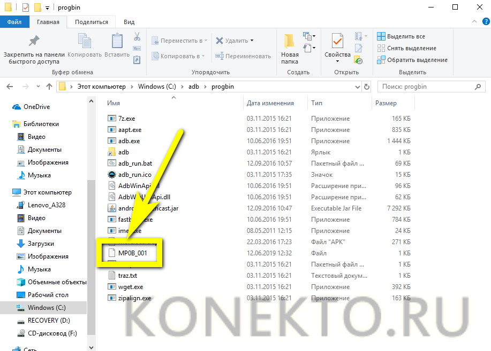Open address bar history dropdown arrow

pos(357,87)
